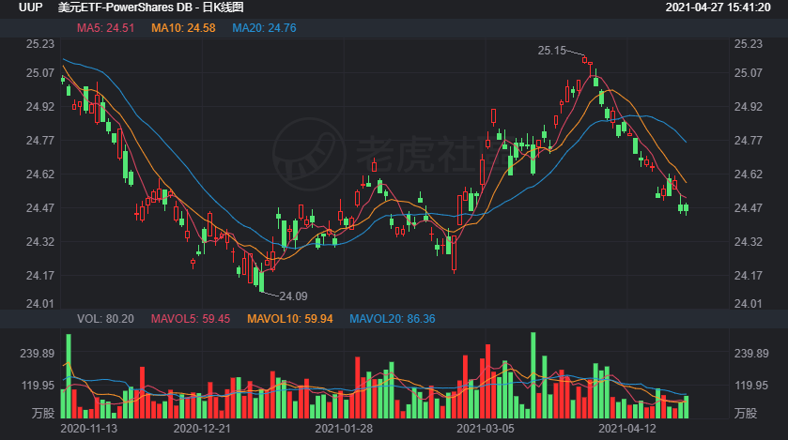This screenshot has height=440, width=788.
Task: Select the MA20: 24.76 indicator label
Action: (x=264, y=28)
